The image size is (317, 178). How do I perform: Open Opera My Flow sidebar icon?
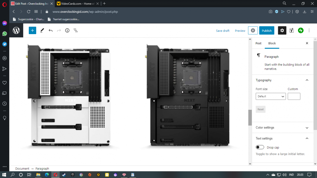point(4,69)
